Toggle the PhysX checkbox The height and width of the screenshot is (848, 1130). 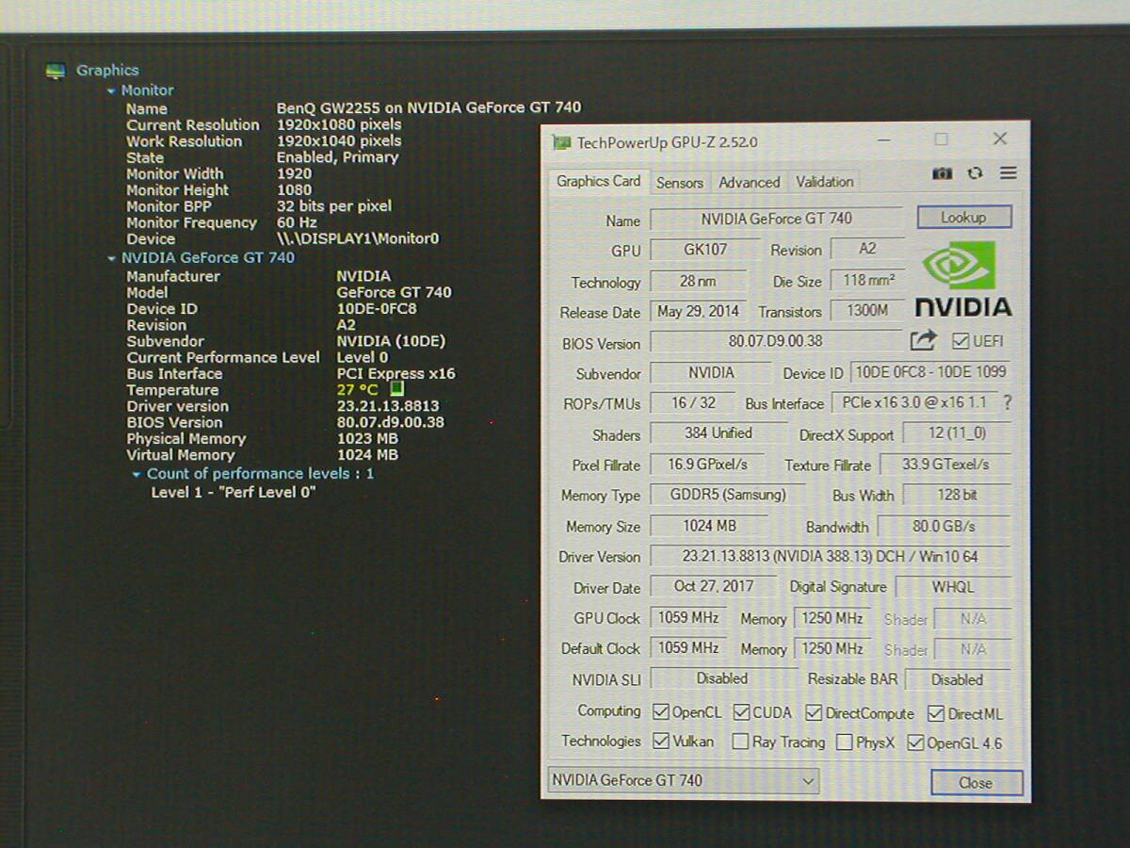845,742
